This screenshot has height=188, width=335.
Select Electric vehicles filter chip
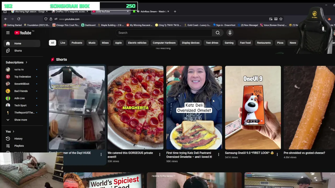point(137,43)
